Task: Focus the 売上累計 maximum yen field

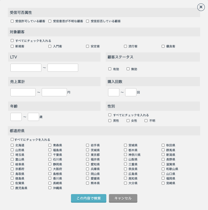Action: (x=54, y=92)
